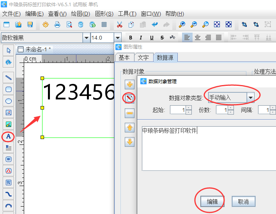The width and height of the screenshot is (276, 214).
Task: Move data object up with arrow icon
Action: pos(130,127)
